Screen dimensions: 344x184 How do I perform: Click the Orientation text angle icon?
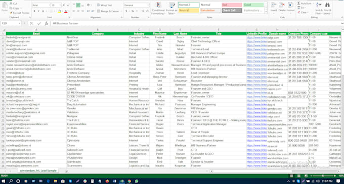(x=89, y=5)
